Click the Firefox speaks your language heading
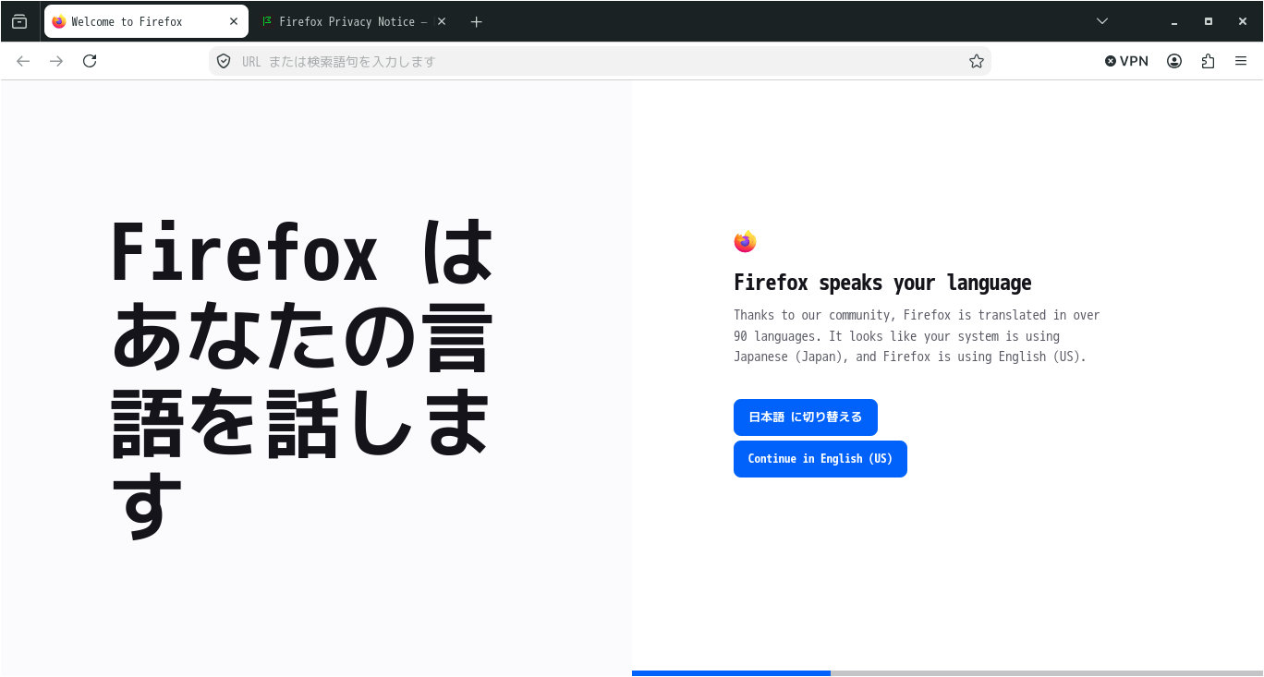 click(882, 283)
